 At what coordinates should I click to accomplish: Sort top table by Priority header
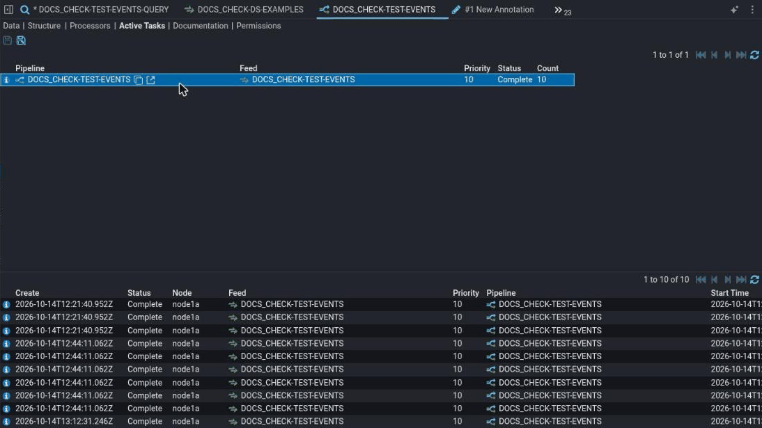[476, 68]
